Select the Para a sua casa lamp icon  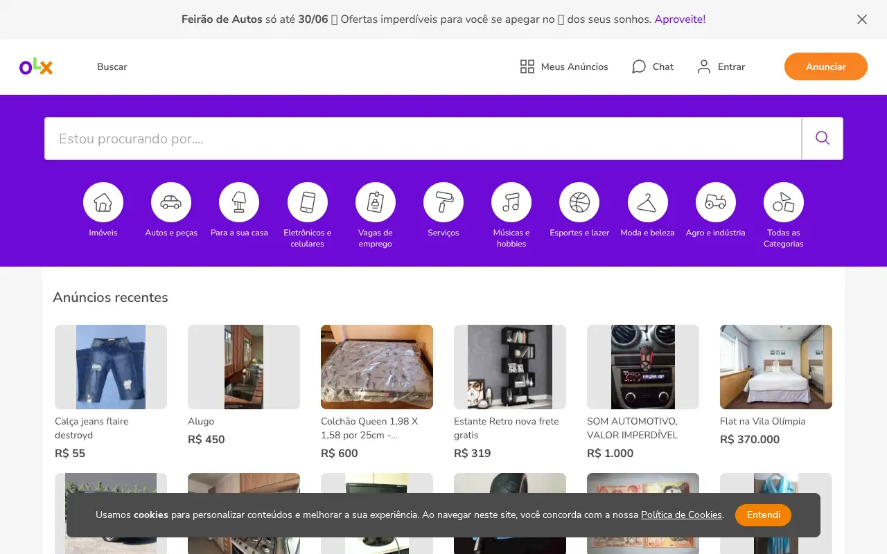(239, 202)
